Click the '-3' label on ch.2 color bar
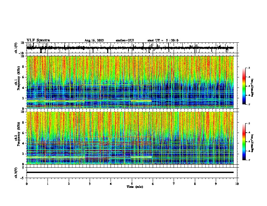This screenshot has width=267, height=206. click(248, 124)
